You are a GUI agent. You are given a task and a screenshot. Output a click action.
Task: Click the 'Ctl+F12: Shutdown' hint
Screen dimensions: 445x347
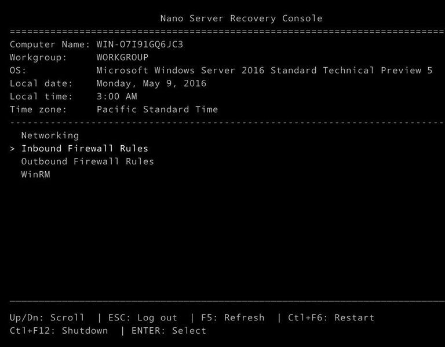59,331
